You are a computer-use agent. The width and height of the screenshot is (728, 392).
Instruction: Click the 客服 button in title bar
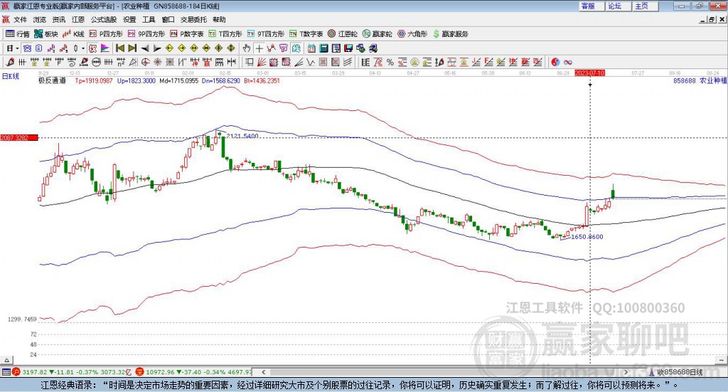(x=591, y=6)
